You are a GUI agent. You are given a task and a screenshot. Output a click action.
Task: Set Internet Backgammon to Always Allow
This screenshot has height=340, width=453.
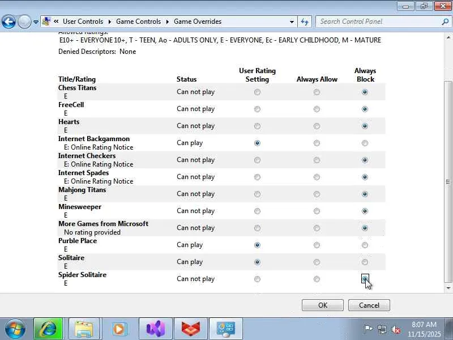click(317, 143)
